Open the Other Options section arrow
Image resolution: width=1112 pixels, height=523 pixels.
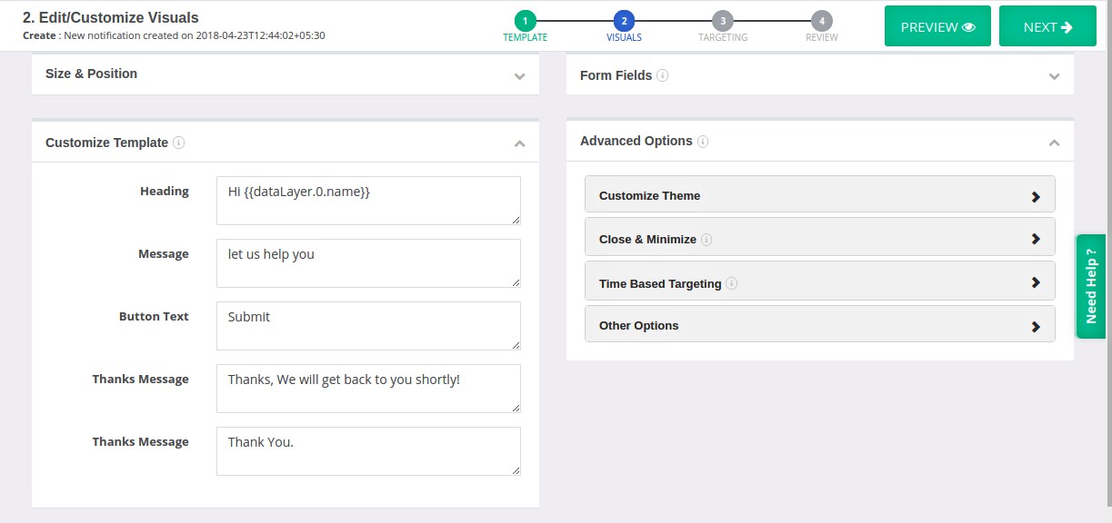(x=1036, y=326)
